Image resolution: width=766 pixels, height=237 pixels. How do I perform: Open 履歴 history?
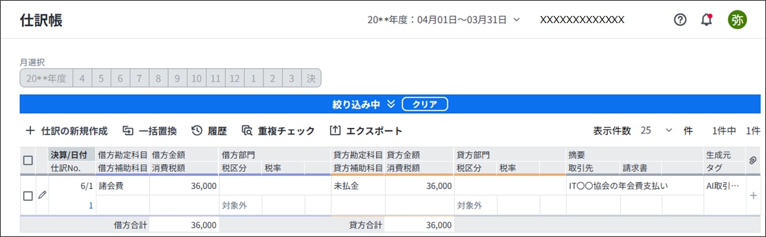pyautogui.click(x=209, y=131)
